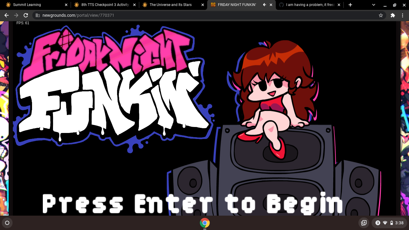
Task: Bookmark this page with the star
Action: tap(381, 15)
